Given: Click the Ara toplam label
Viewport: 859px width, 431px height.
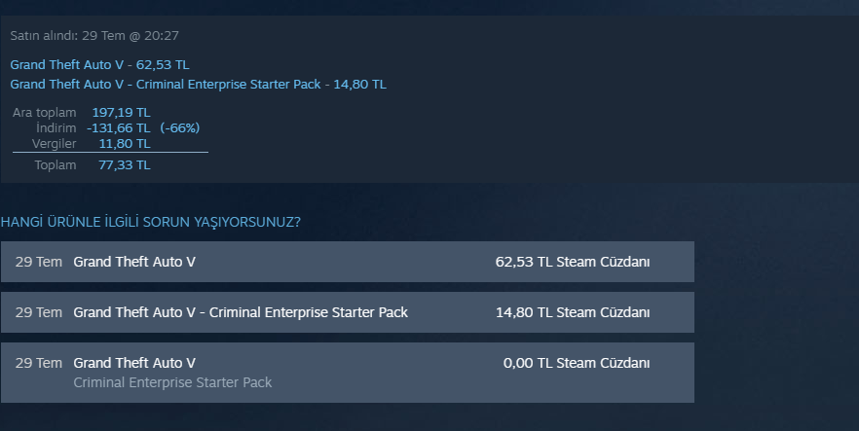Looking at the screenshot, I should [44, 113].
